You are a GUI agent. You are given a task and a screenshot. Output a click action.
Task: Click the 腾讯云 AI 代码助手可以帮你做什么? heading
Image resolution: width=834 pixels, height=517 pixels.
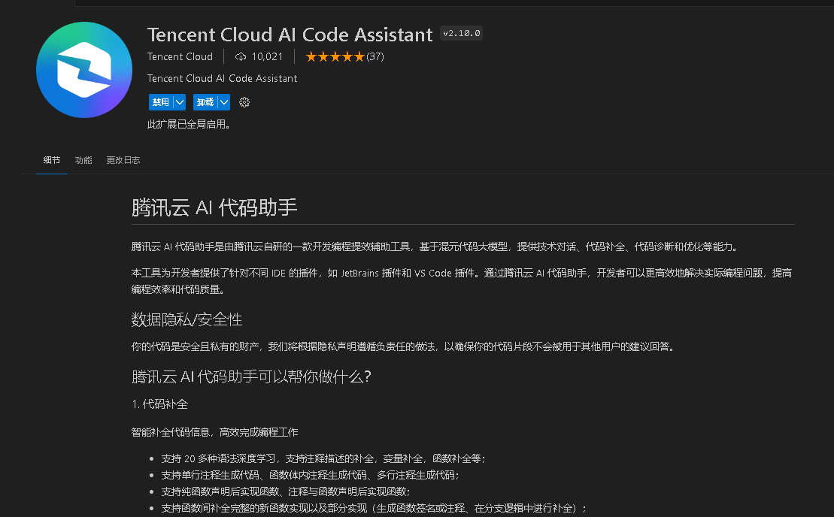click(x=251, y=376)
